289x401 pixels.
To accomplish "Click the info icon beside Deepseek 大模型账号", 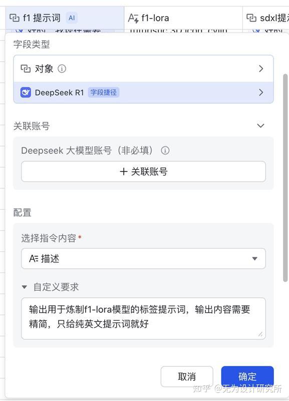I will pyautogui.click(x=165, y=150).
